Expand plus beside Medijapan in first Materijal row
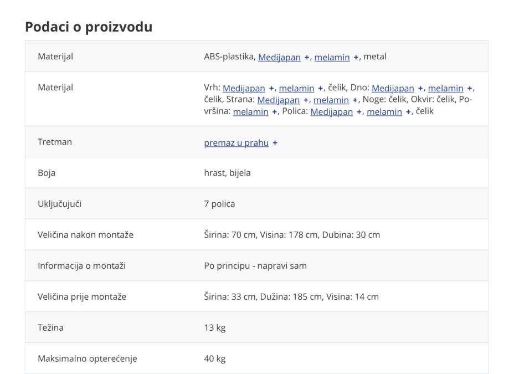 tap(307, 57)
